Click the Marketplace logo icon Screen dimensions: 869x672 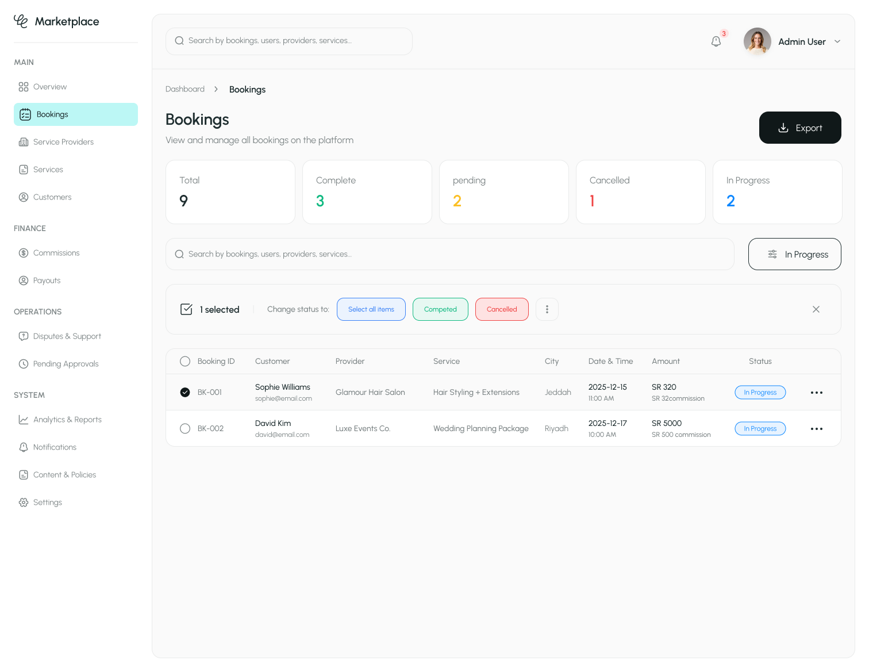coord(21,21)
